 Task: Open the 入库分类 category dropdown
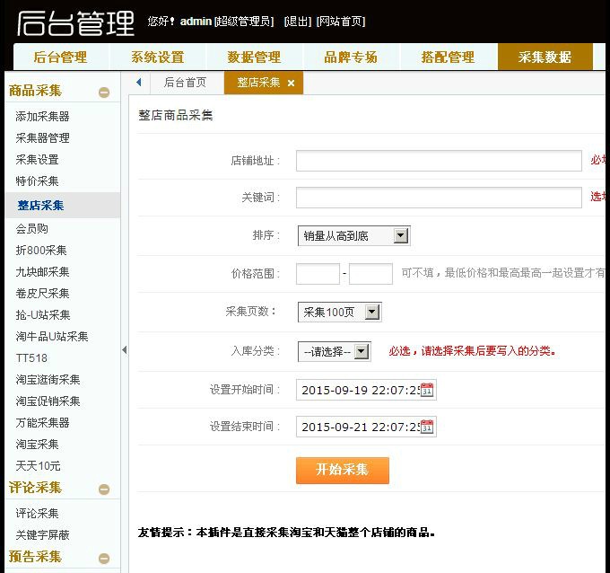point(334,352)
